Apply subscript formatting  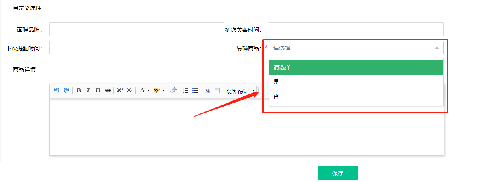tap(130, 90)
